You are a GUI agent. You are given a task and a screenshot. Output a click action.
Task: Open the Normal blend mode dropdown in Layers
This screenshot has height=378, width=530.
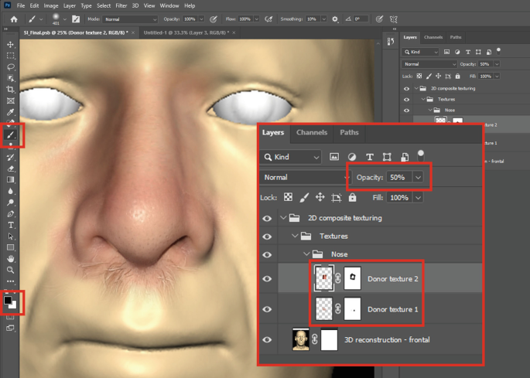coord(303,177)
